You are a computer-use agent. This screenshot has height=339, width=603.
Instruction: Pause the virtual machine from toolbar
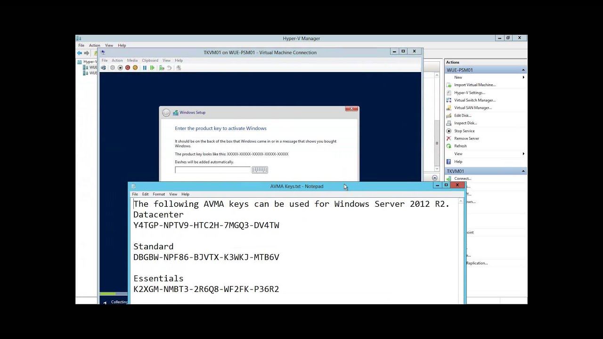point(145,68)
